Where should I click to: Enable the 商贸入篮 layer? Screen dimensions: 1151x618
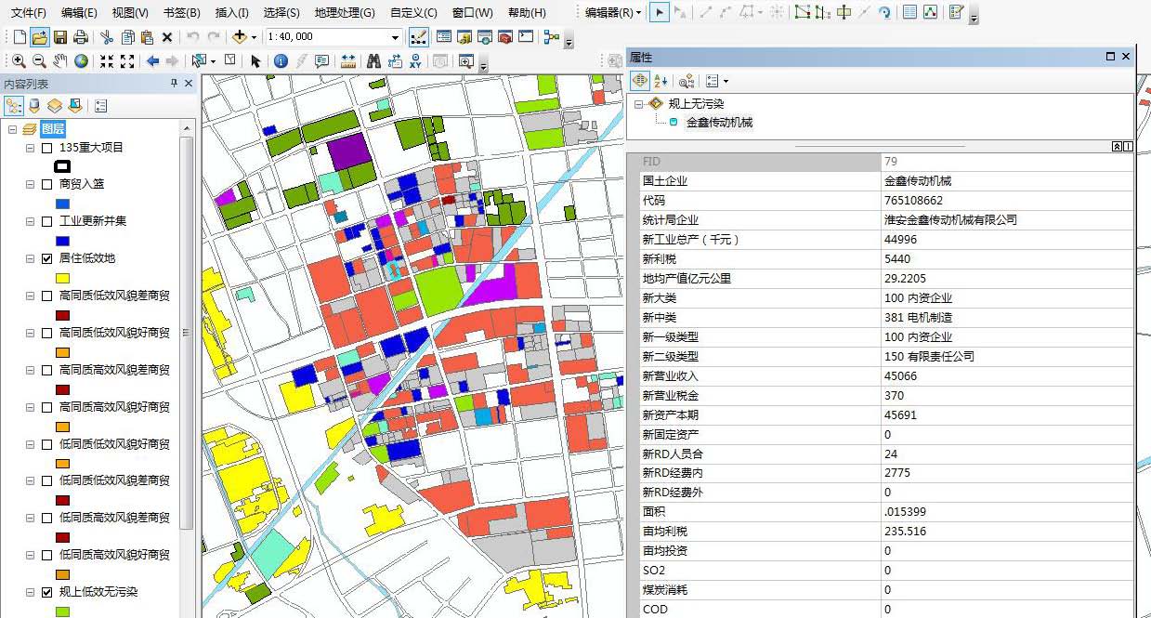pyautogui.click(x=46, y=185)
